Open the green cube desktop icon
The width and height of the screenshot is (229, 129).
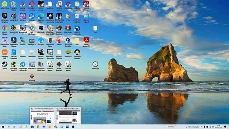(x=5, y=4)
